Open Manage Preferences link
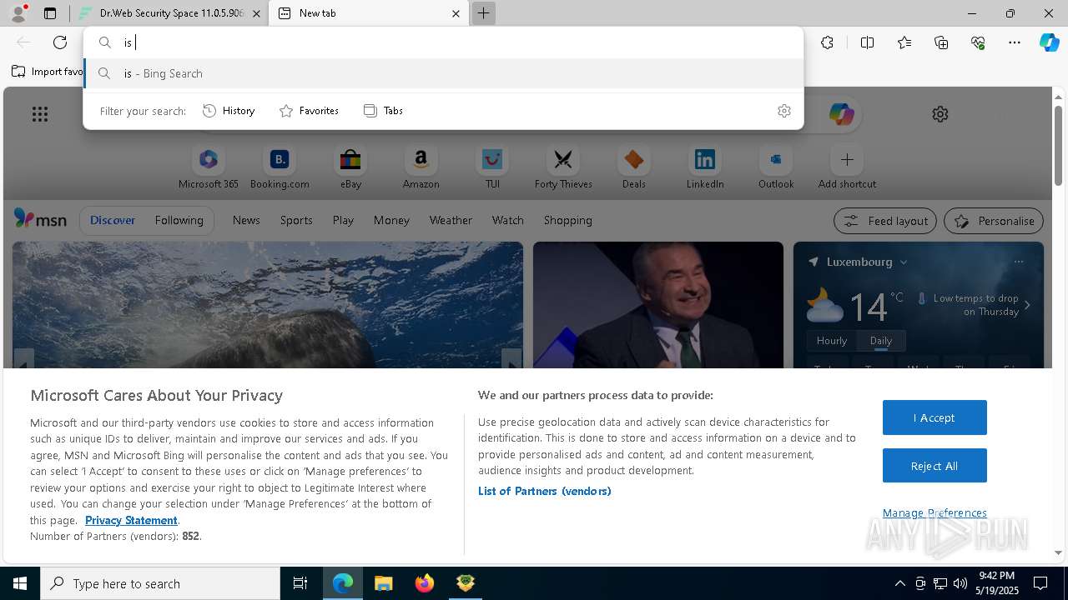This screenshot has height=600, width=1068. click(934, 512)
